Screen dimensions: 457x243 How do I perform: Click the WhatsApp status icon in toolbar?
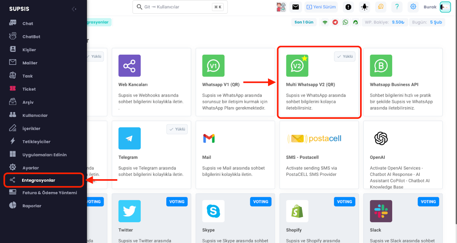click(x=345, y=22)
